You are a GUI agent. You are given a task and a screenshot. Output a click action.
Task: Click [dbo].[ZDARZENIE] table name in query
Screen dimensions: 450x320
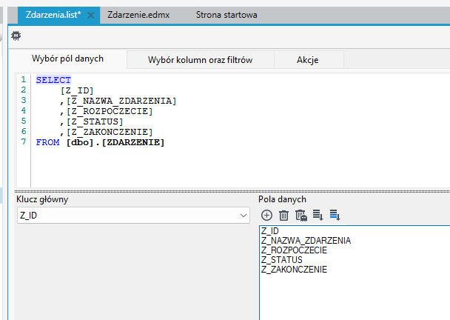pos(115,142)
